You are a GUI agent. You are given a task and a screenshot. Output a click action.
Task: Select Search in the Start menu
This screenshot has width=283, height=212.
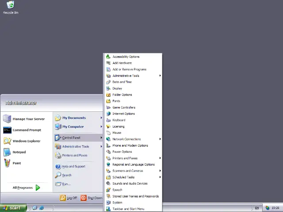tap(78, 175)
